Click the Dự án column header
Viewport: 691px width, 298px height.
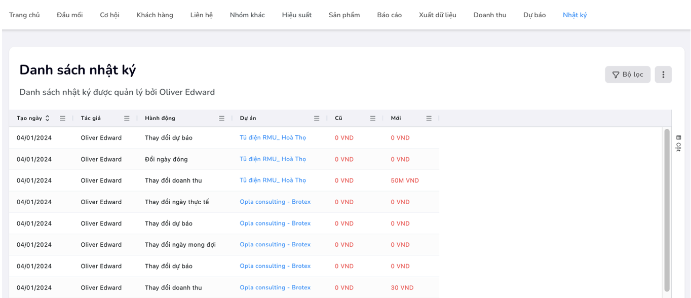coord(248,118)
